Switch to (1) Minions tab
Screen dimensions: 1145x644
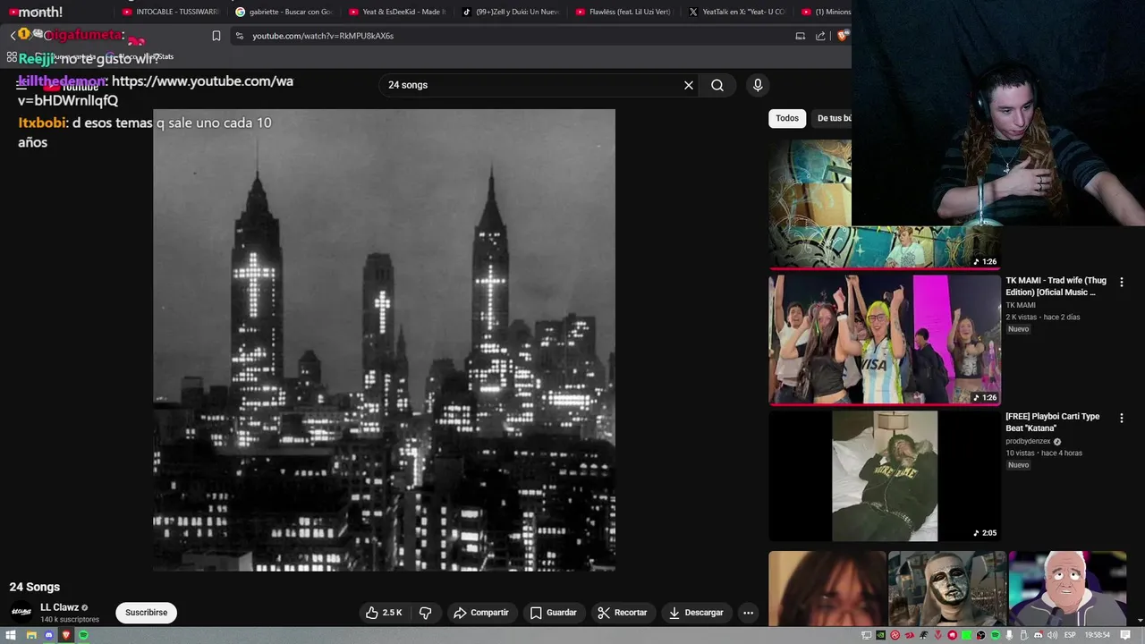tap(825, 12)
